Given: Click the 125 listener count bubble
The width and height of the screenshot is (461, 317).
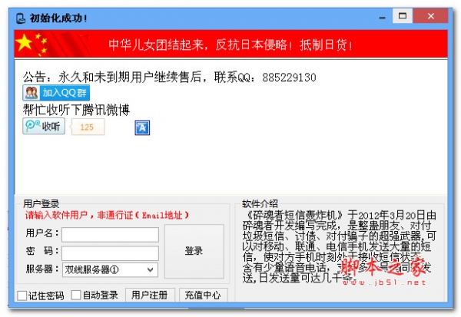Looking at the screenshot, I should [x=87, y=127].
